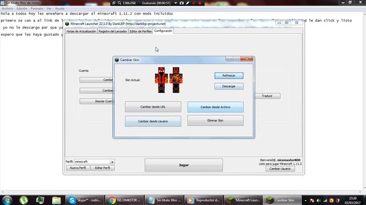Viewport: 366px width, 205px height.
Task: Click the Refrescar button
Action: [229, 76]
